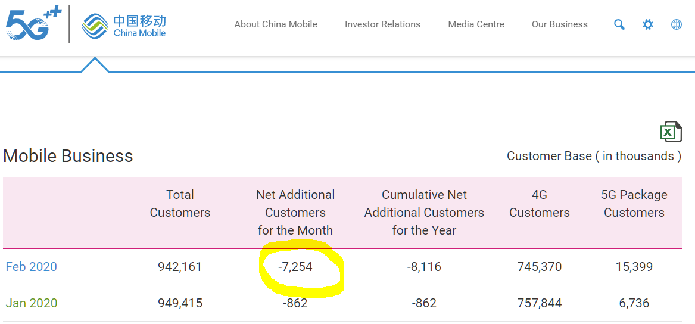Click Feb 2020 total customers 942,161
The width and height of the screenshot is (695, 324).
(180, 267)
